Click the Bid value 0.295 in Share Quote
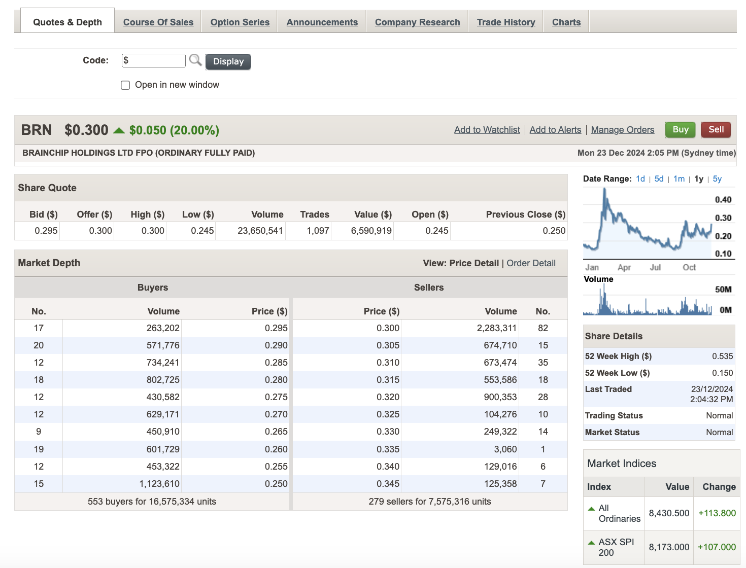The height and width of the screenshot is (568, 746). (46, 231)
